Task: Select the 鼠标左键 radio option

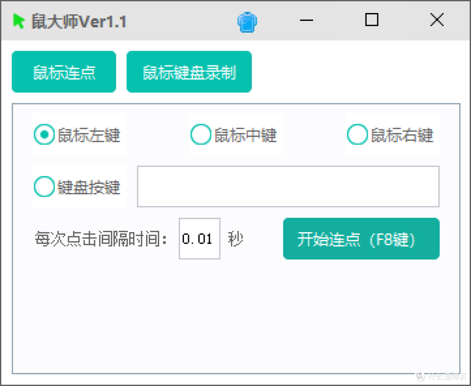Action: 77,135
